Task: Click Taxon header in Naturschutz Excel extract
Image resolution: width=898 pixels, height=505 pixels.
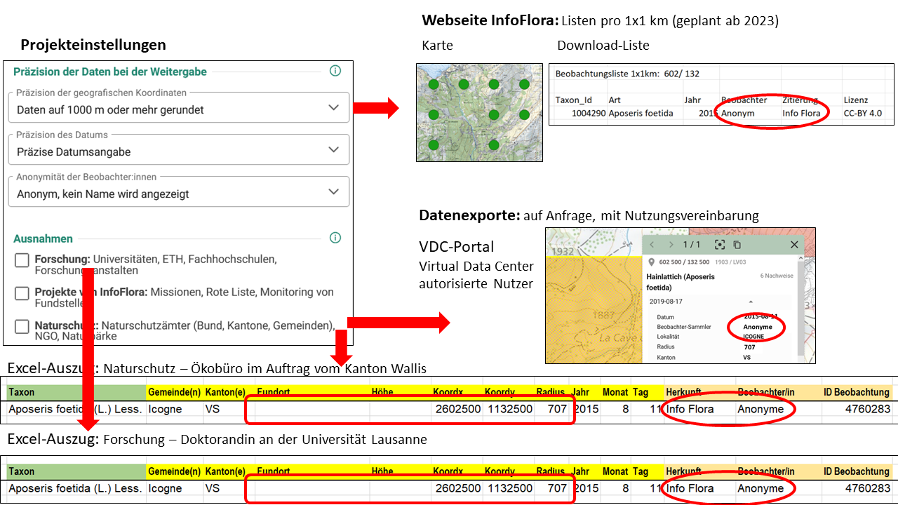Action: (21, 392)
